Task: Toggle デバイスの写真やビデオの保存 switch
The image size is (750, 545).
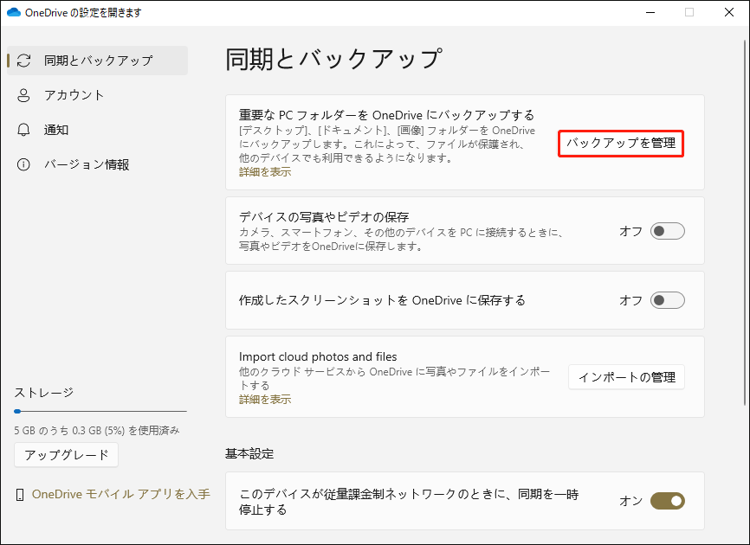Action: point(667,231)
